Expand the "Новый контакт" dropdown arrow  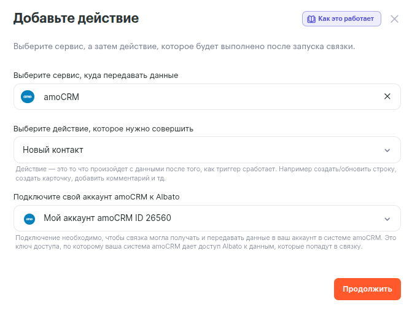(387, 150)
